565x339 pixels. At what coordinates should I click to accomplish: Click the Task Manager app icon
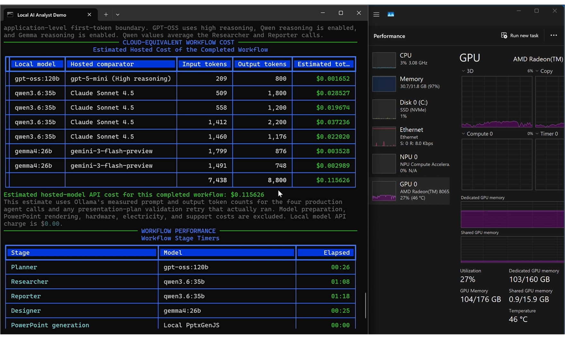point(391,14)
